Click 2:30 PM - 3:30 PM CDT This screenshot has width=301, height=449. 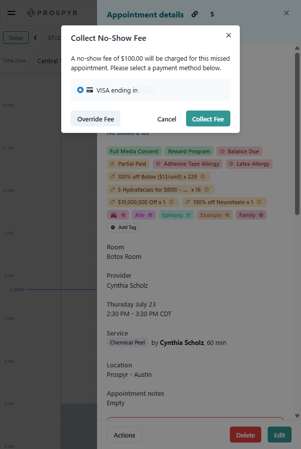(x=139, y=314)
